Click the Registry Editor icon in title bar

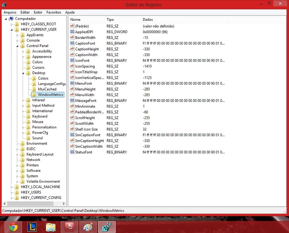point(4,5)
